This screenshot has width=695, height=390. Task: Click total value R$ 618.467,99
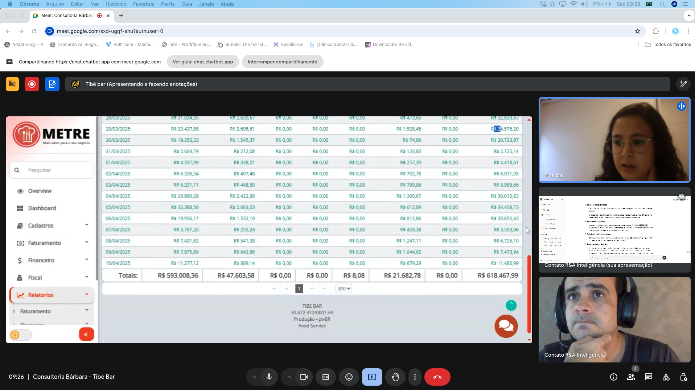tap(498, 275)
